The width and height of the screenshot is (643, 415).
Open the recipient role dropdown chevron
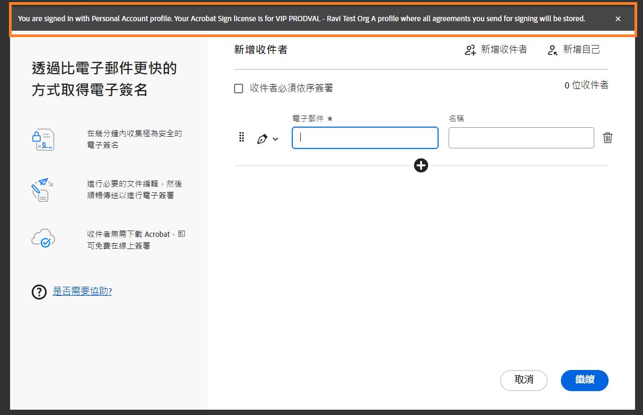(x=275, y=139)
